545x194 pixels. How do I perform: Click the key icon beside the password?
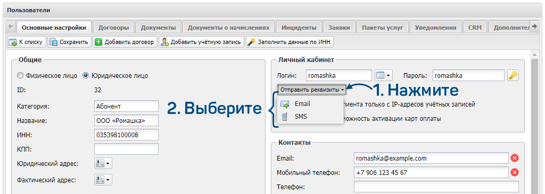pos(513,75)
